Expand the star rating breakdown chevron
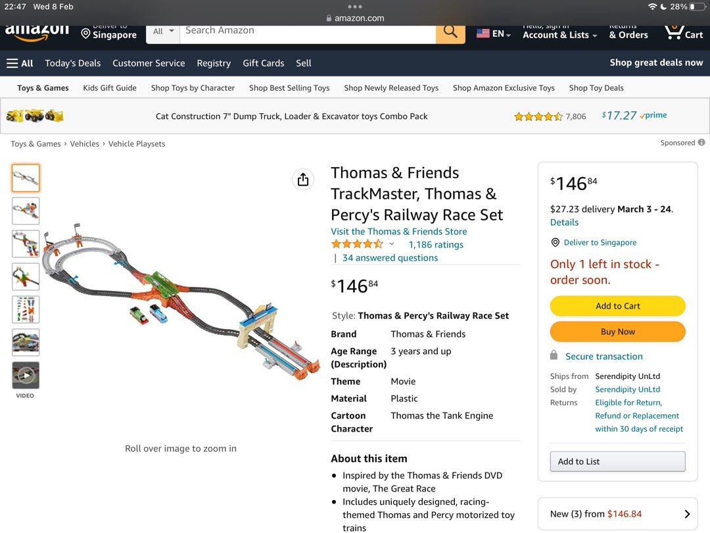This screenshot has width=710, height=533. [x=392, y=244]
